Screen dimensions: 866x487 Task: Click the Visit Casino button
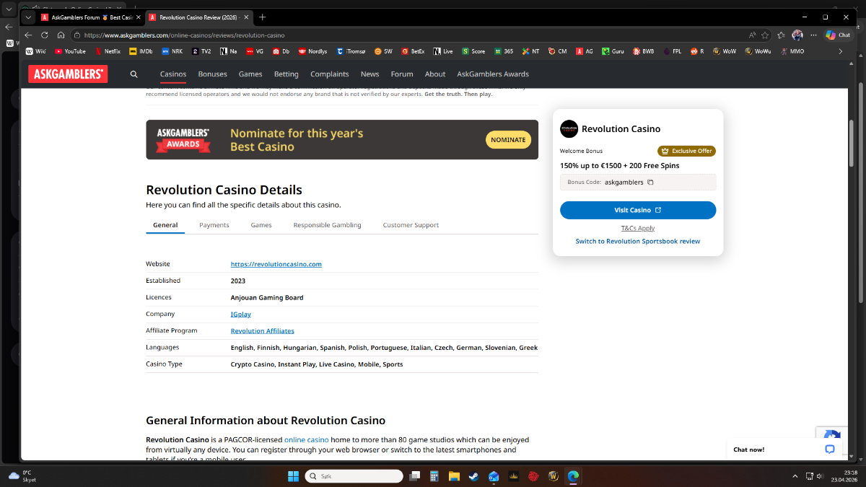click(x=638, y=210)
